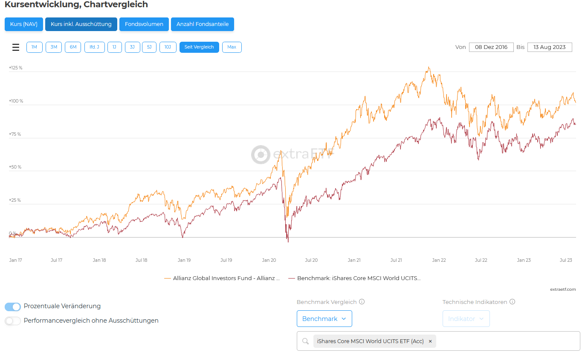The width and height of the screenshot is (588, 358).
Task: Click info icon next to Benchmark Vergleich
Action: 362,302
